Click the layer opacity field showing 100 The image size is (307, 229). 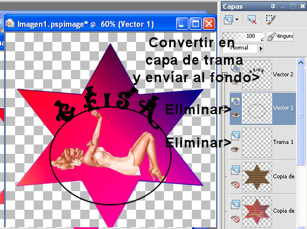point(243,37)
